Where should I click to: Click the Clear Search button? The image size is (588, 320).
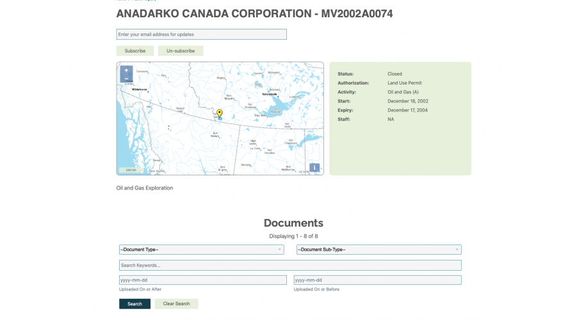click(176, 304)
